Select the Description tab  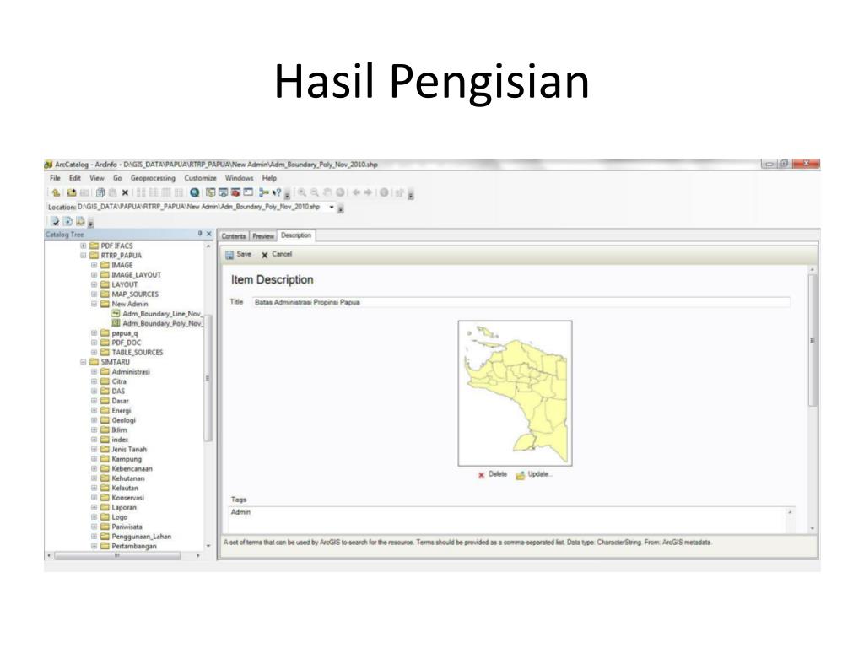[296, 235]
